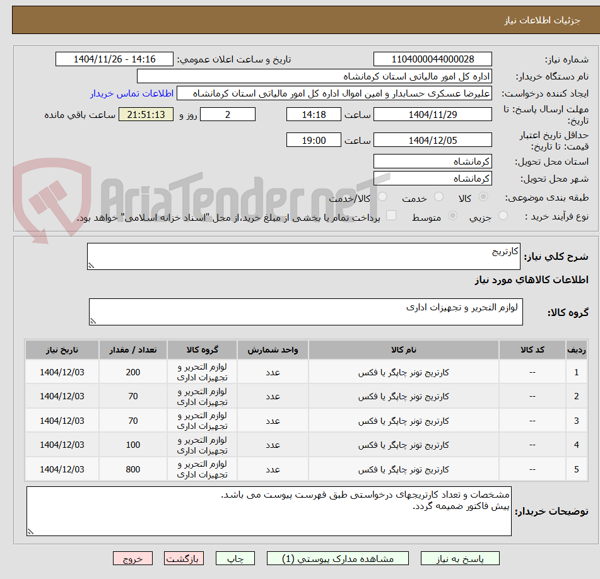
Task: Click the buyer organization name field
Action: point(314,76)
